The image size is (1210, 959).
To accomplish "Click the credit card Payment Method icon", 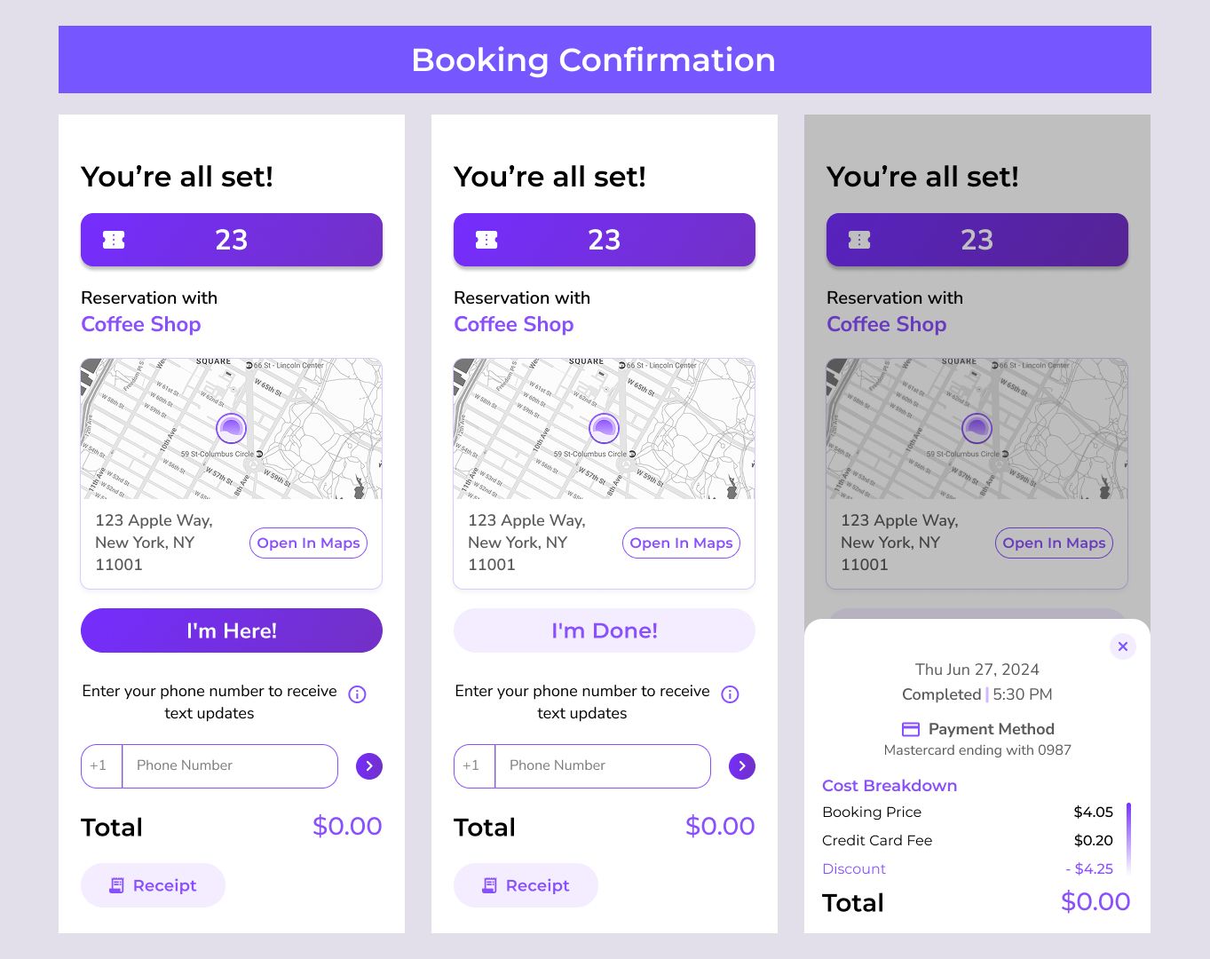I will 911,729.
